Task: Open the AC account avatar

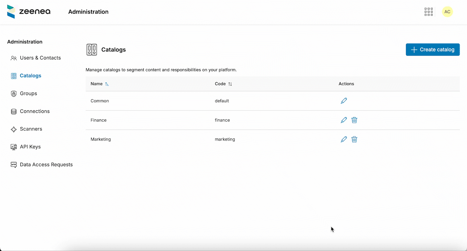Action: (448, 12)
